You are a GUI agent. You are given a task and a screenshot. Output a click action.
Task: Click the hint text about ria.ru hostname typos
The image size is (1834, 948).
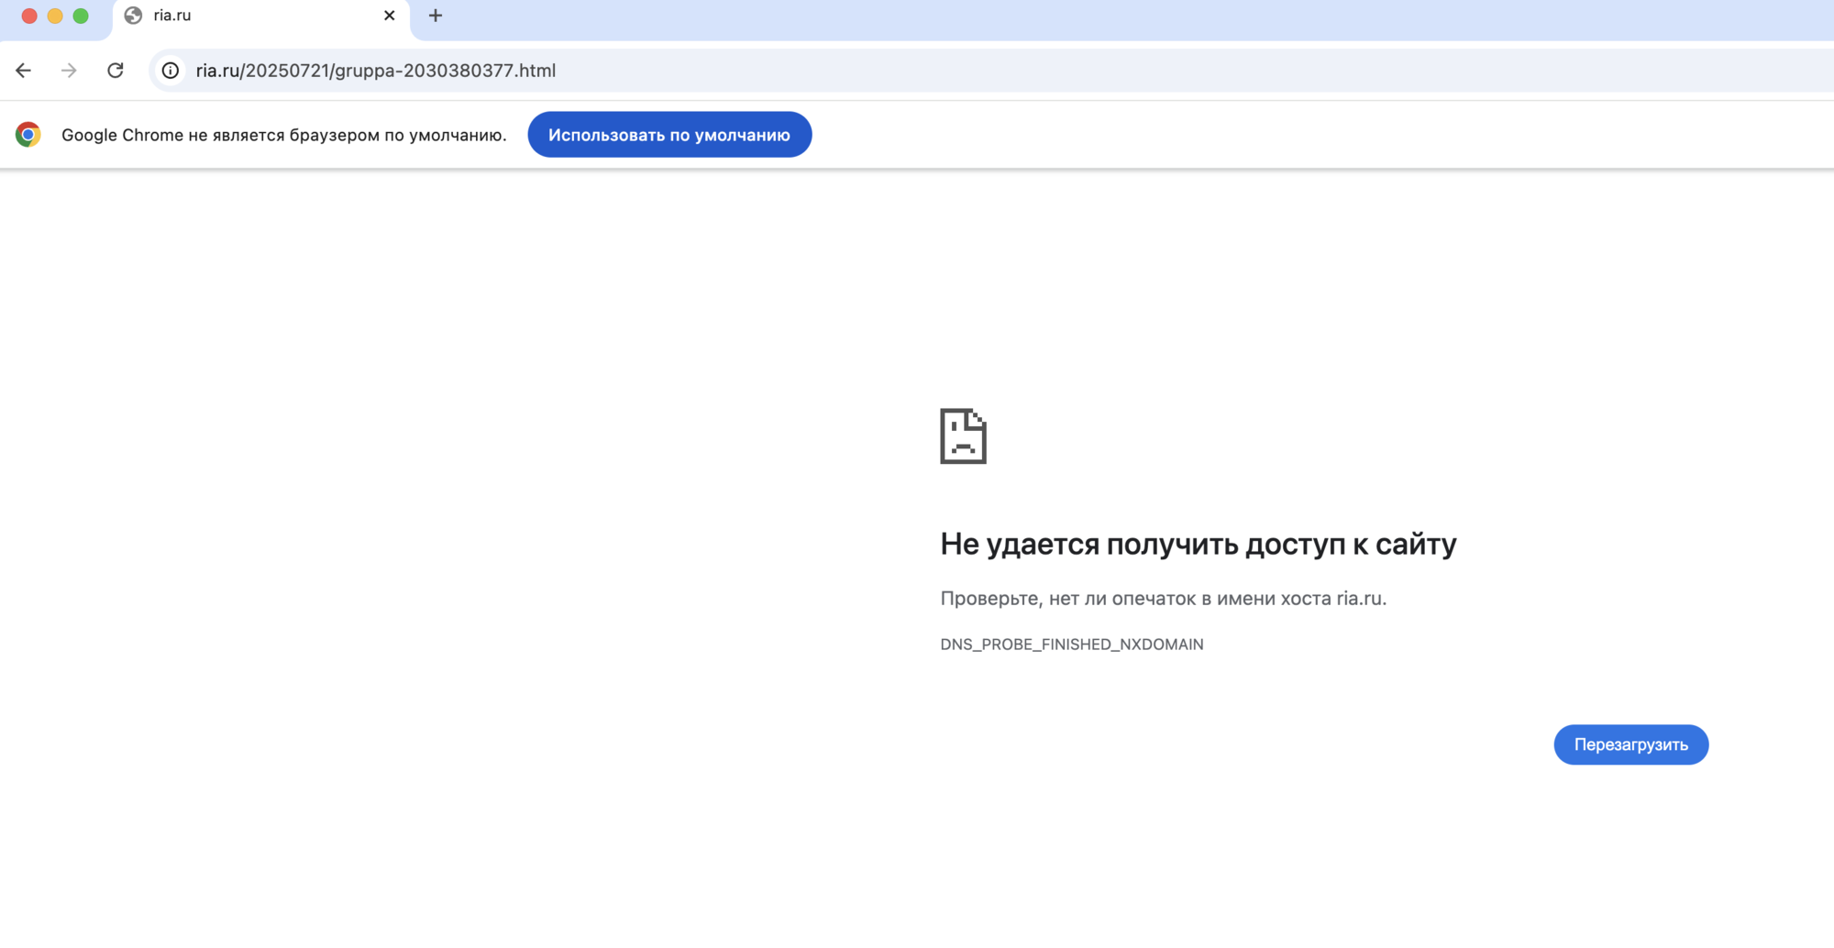1164,599
